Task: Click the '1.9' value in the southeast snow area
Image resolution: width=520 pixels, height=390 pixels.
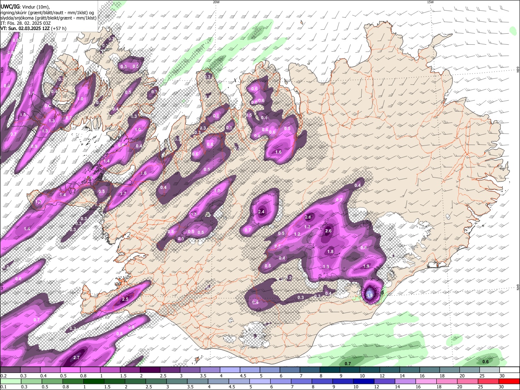Action: [x=366, y=266]
